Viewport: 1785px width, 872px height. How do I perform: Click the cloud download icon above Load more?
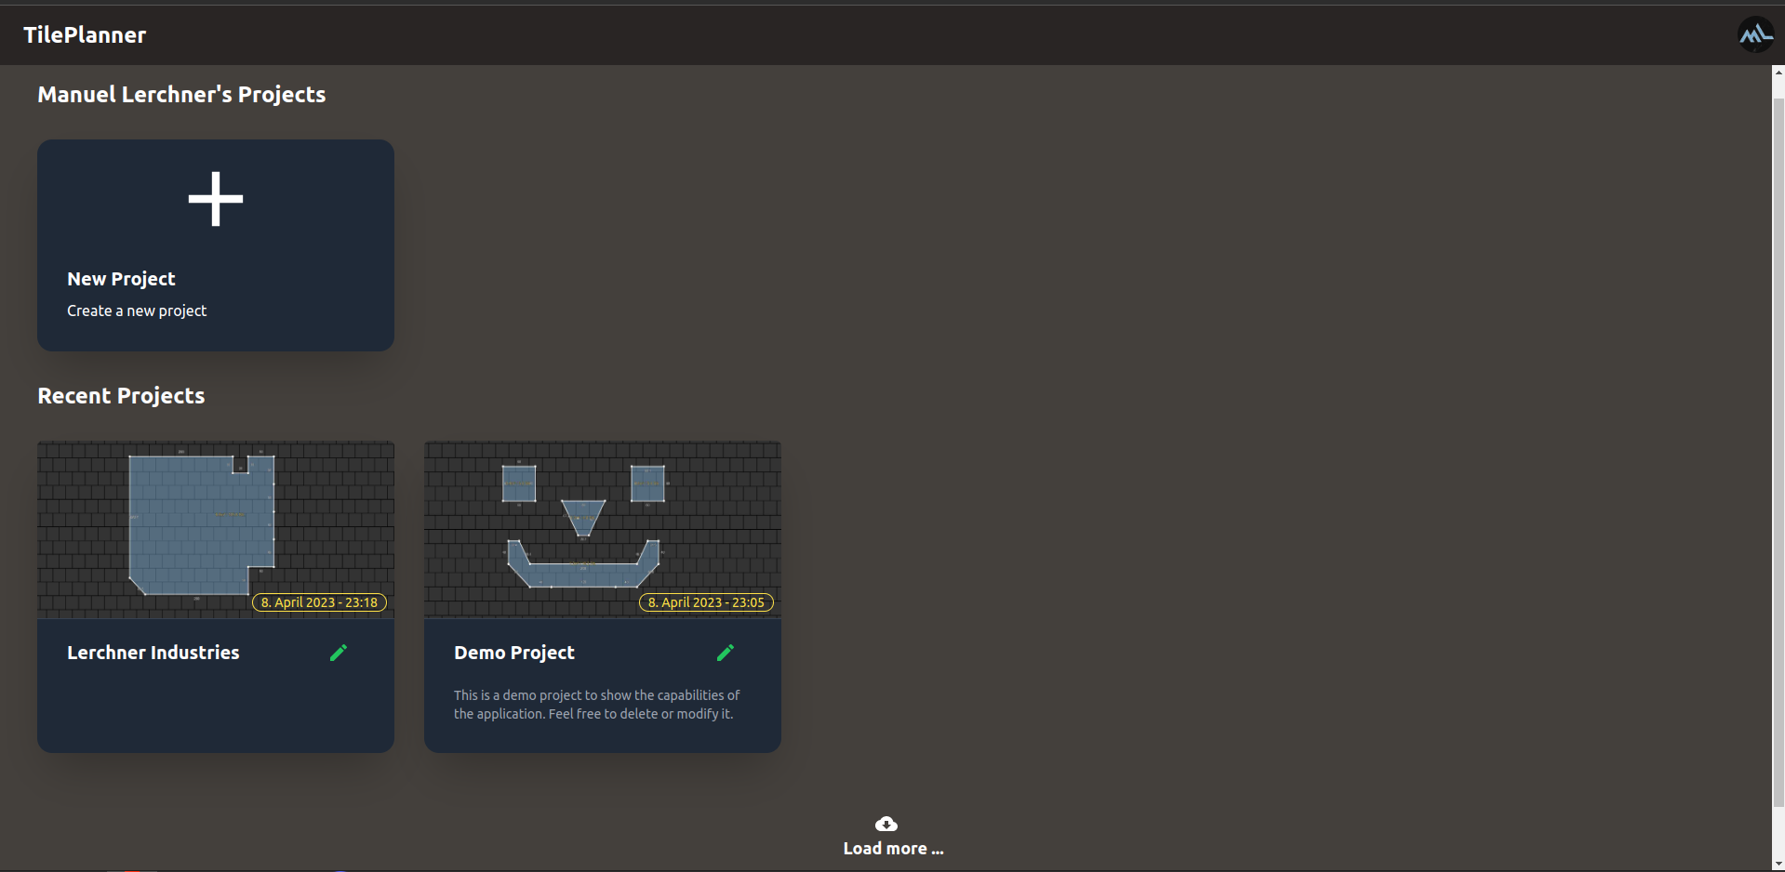(885, 823)
